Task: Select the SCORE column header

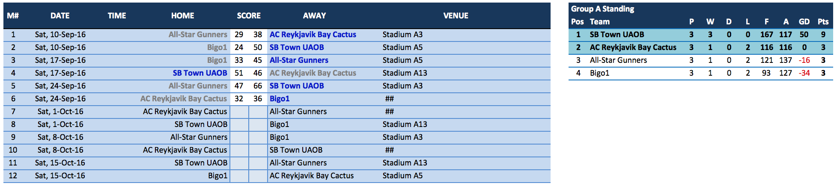Action: tap(249, 15)
